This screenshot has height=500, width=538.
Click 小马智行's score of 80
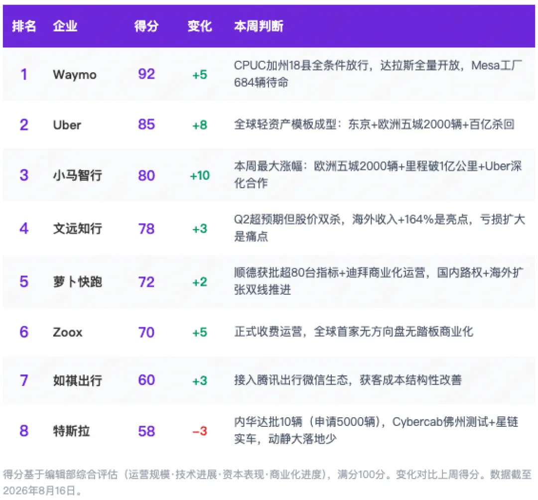tap(146, 175)
